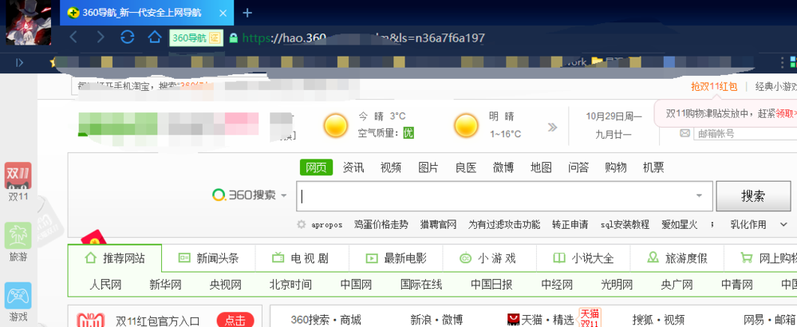Switch to 小说大全 category tab
The width and height of the screenshot is (797, 327).
point(583,258)
